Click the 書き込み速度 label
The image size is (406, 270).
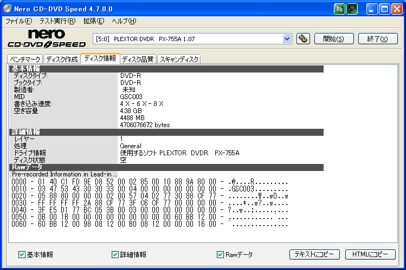coord(33,104)
